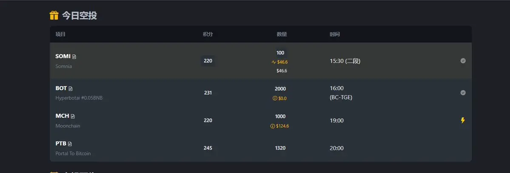Viewport: 510px width, 173px height.
Task: Select the 积分 column header
Action: pos(208,34)
